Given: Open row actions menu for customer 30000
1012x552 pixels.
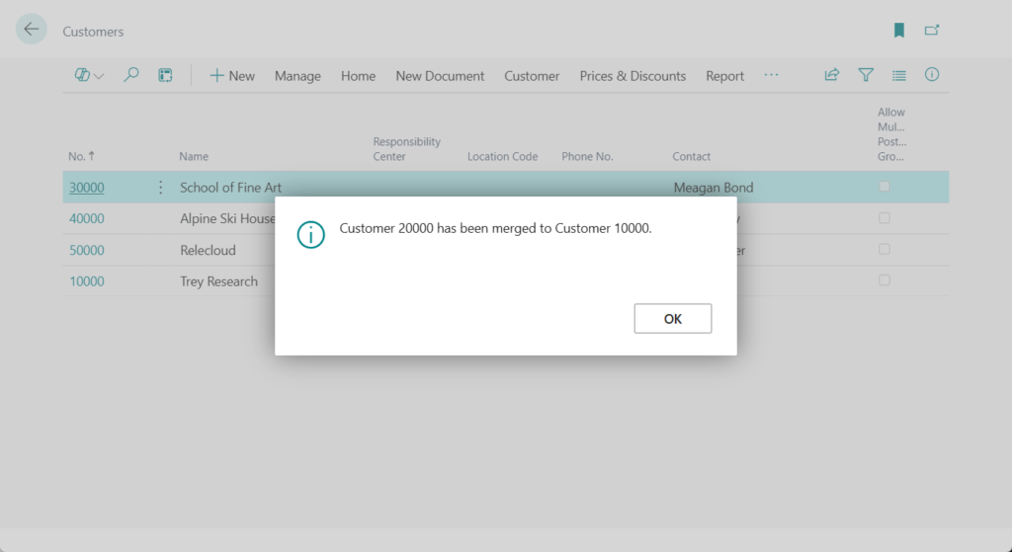Looking at the screenshot, I should (x=161, y=187).
